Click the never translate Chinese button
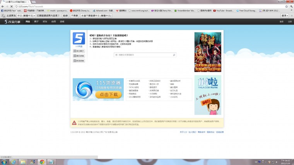The image size is (294, 165). [x=96, y=16]
